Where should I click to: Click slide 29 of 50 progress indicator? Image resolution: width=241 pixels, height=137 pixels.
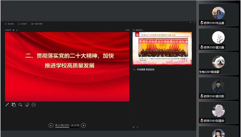click(x=67, y=125)
